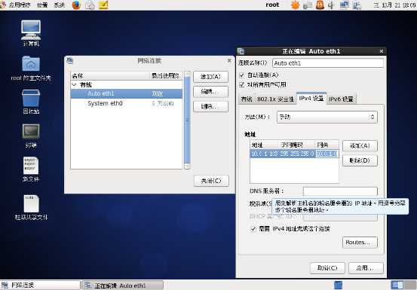The width and height of the screenshot is (417, 290).
Task: Select the IPv4 设置 tab
Action: pos(311,99)
